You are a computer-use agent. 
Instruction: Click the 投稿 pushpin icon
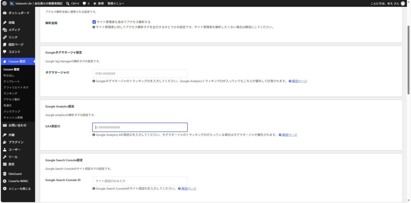(5, 23)
